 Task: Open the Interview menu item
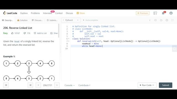pyautogui.click(x=47, y=13)
